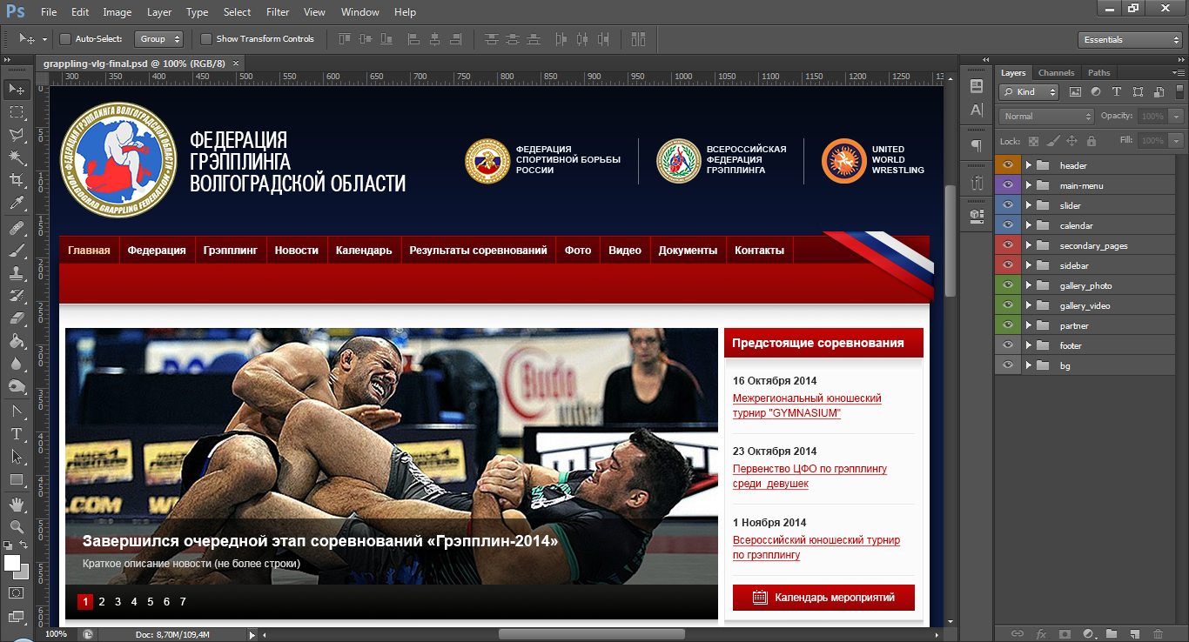Click the Контакты navigation link

[759, 251]
